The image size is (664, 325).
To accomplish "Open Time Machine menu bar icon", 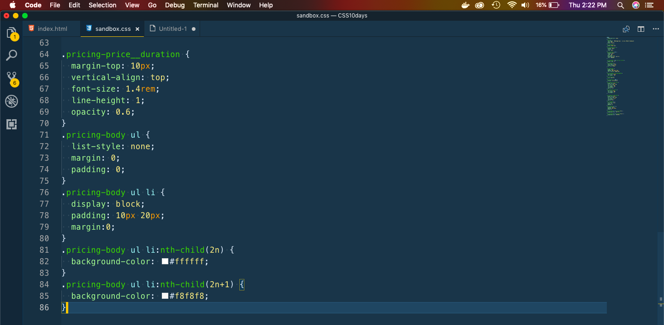I will coord(496,5).
